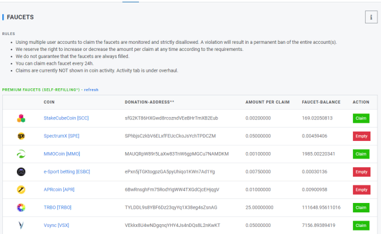Click the e-Sport betting gamepad icon
This screenshot has height=234, width=381.
[x=21, y=171]
